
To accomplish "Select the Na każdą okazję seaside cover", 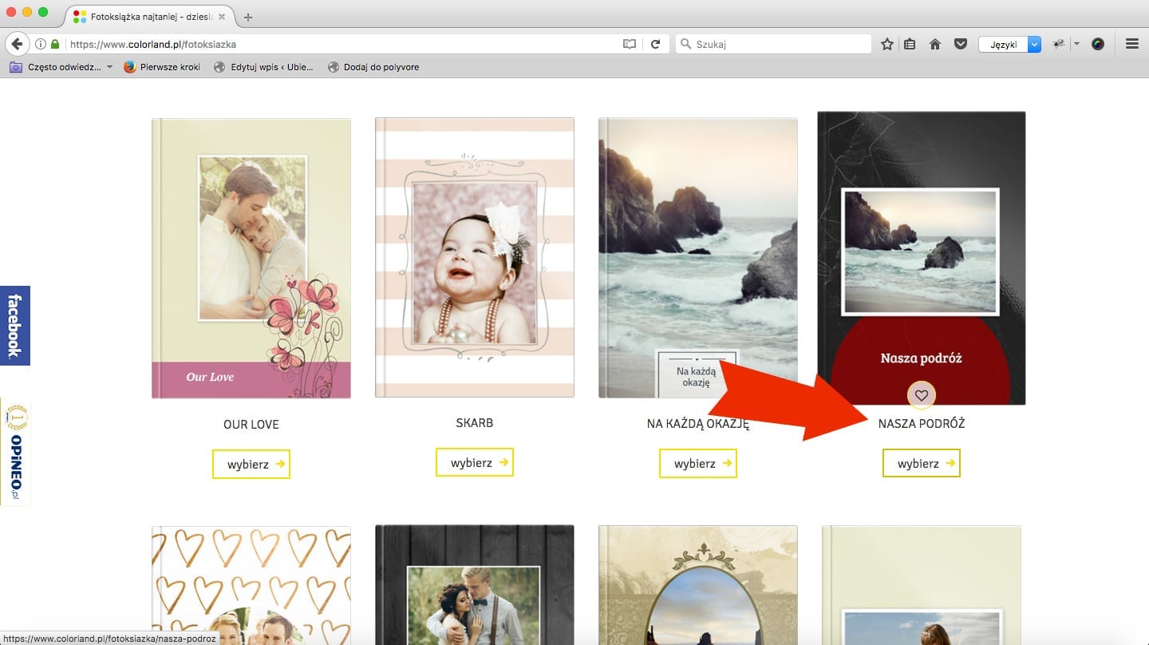I will (698, 257).
